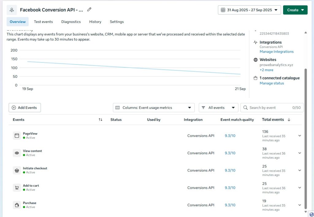The width and height of the screenshot is (314, 217).
Task: Click the sort arrows in Events column
Action: tap(100, 120)
